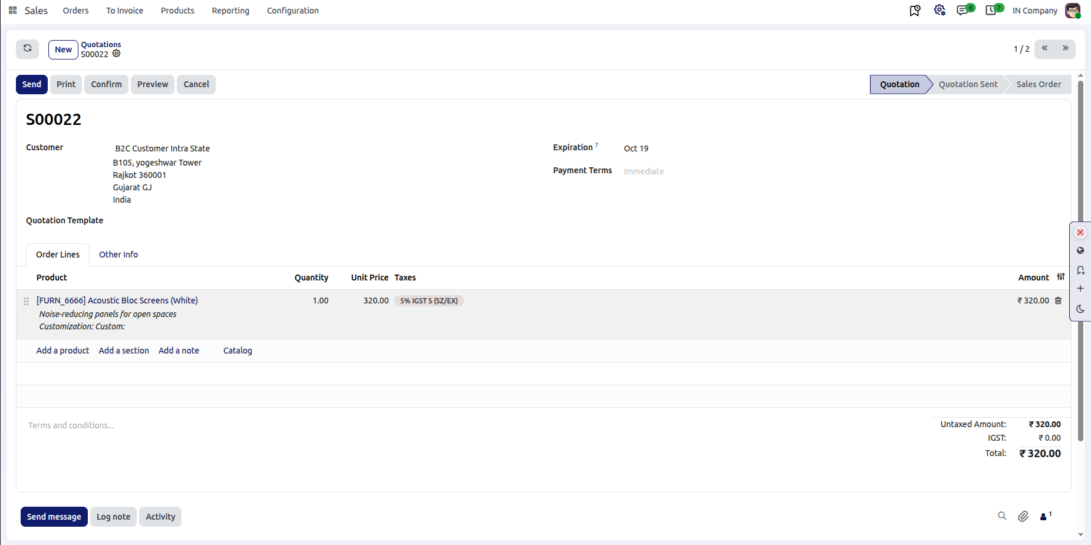Open the IN Company switcher
The height and width of the screenshot is (545, 1091).
point(1035,11)
